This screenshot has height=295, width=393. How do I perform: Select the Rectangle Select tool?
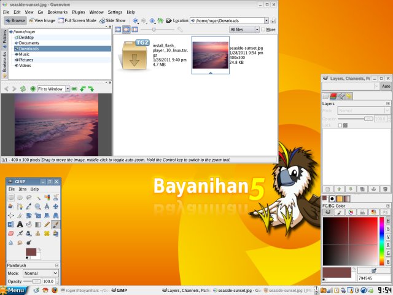[11, 197]
